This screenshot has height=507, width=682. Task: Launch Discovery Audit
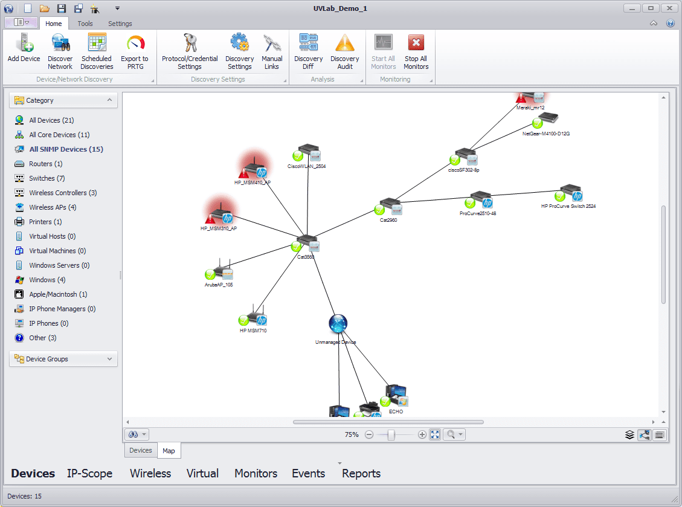click(x=345, y=51)
